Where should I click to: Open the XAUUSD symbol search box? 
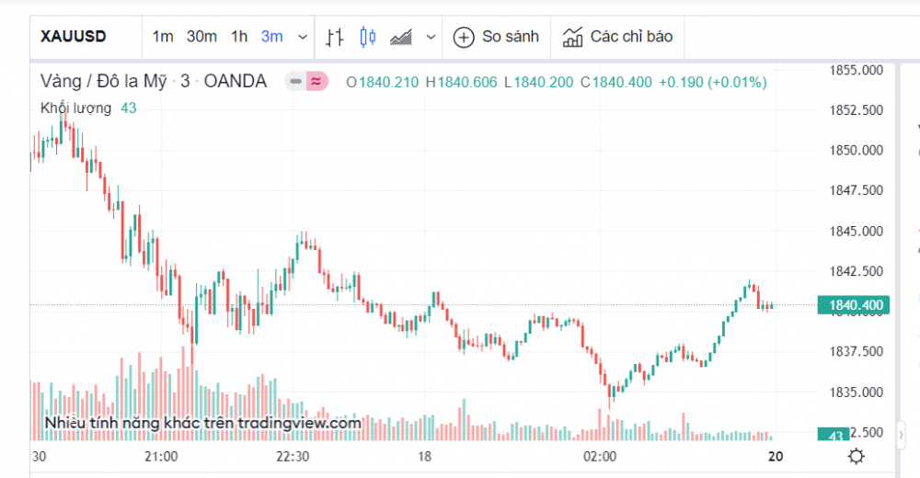point(75,37)
